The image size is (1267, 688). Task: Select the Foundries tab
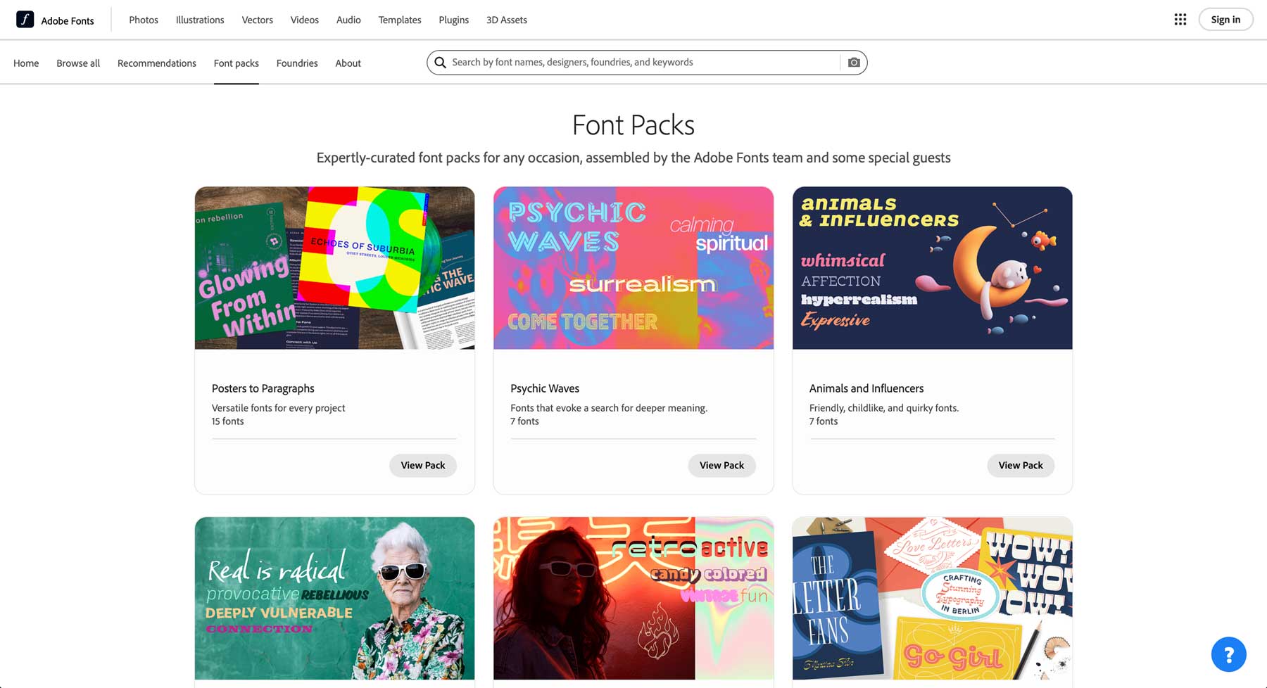pos(297,63)
